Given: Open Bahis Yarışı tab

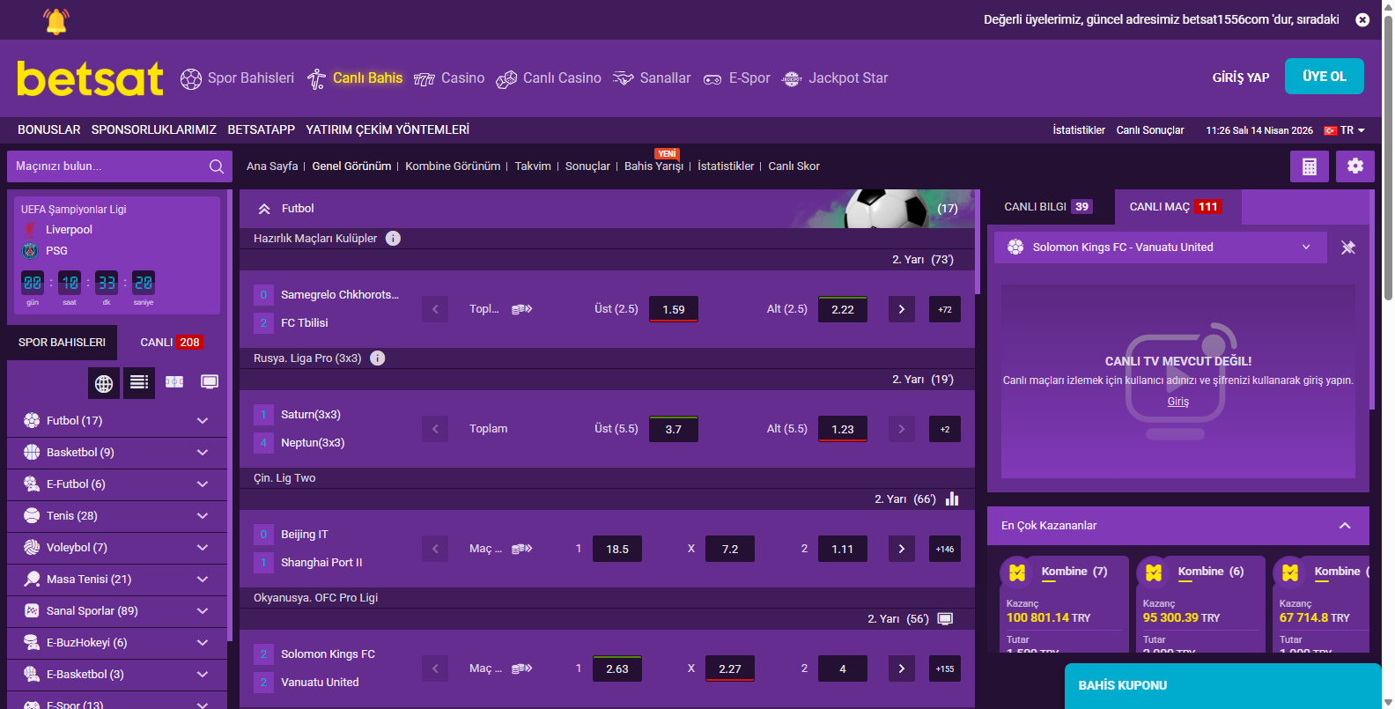Looking at the screenshot, I should coord(653,166).
